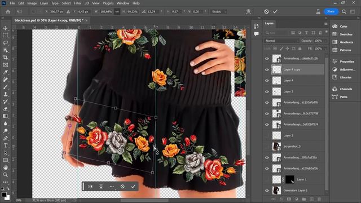Screen dimensions: 361x203
Task: Hide the Layer 4 layer
Action: click(267, 81)
